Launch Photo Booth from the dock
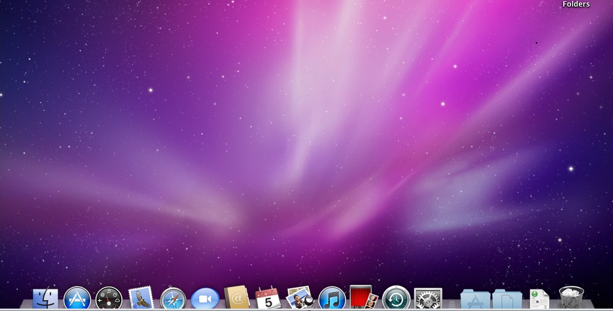Image resolution: width=613 pixels, height=311 pixels. click(x=363, y=297)
